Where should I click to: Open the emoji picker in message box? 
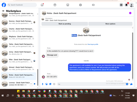(x=127, y=84)
